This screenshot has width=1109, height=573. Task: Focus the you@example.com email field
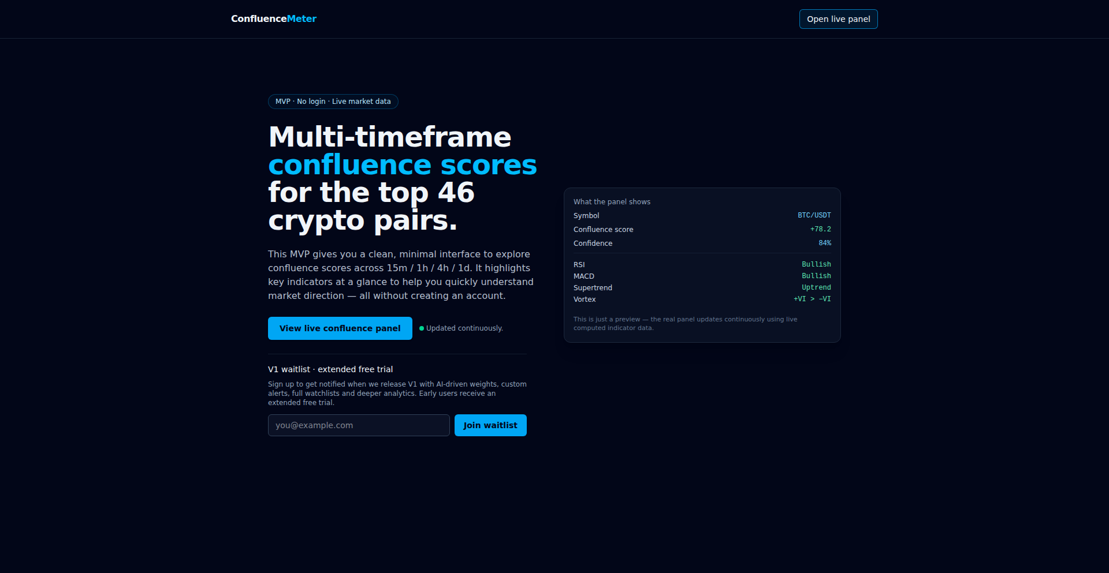tap(359, 425)
